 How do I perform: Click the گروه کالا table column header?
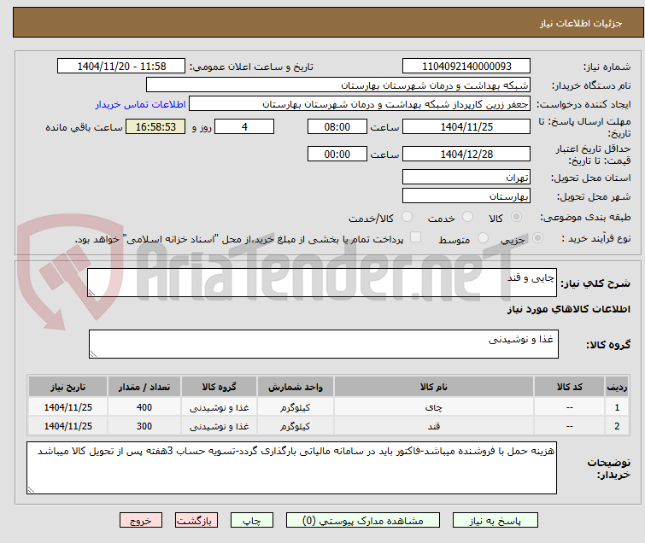219,387
